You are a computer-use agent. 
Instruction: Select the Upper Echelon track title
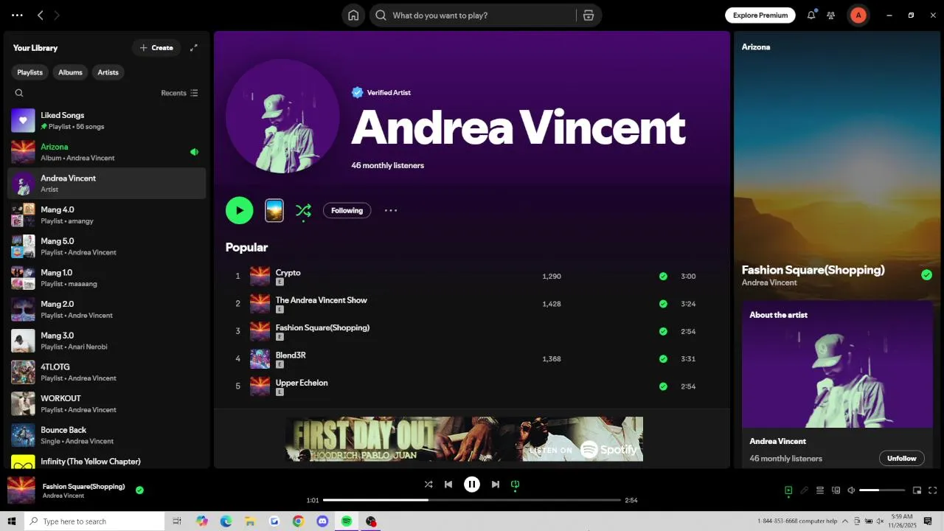(x=302, y=383)
